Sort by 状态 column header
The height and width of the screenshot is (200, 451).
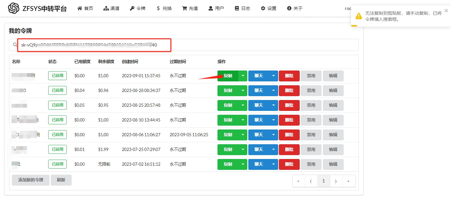52,62
